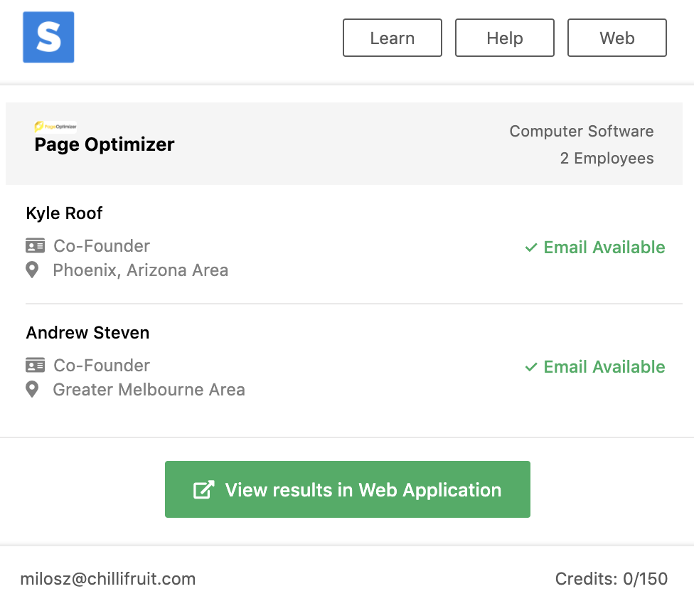Select the contact name Kyle Roof
Screen dimensions: 694x606
[64, 213]
